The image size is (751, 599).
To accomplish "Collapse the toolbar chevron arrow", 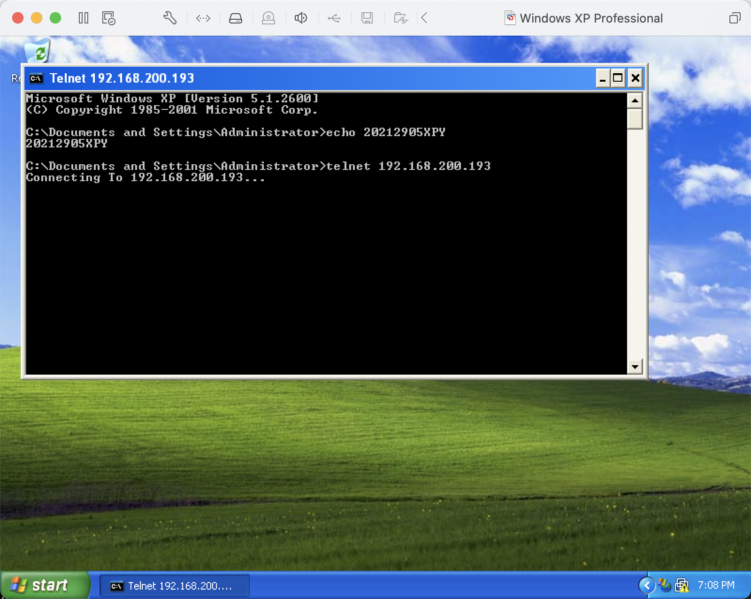I will [424, 18].
